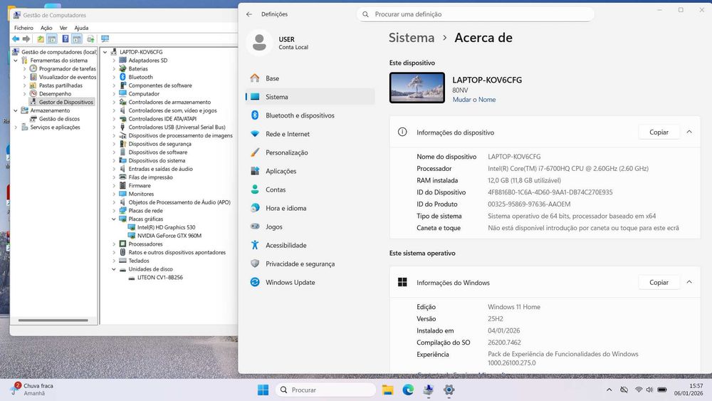Open the Ajuda menu
The image size is (712, 401).
[x=81, y=28]
